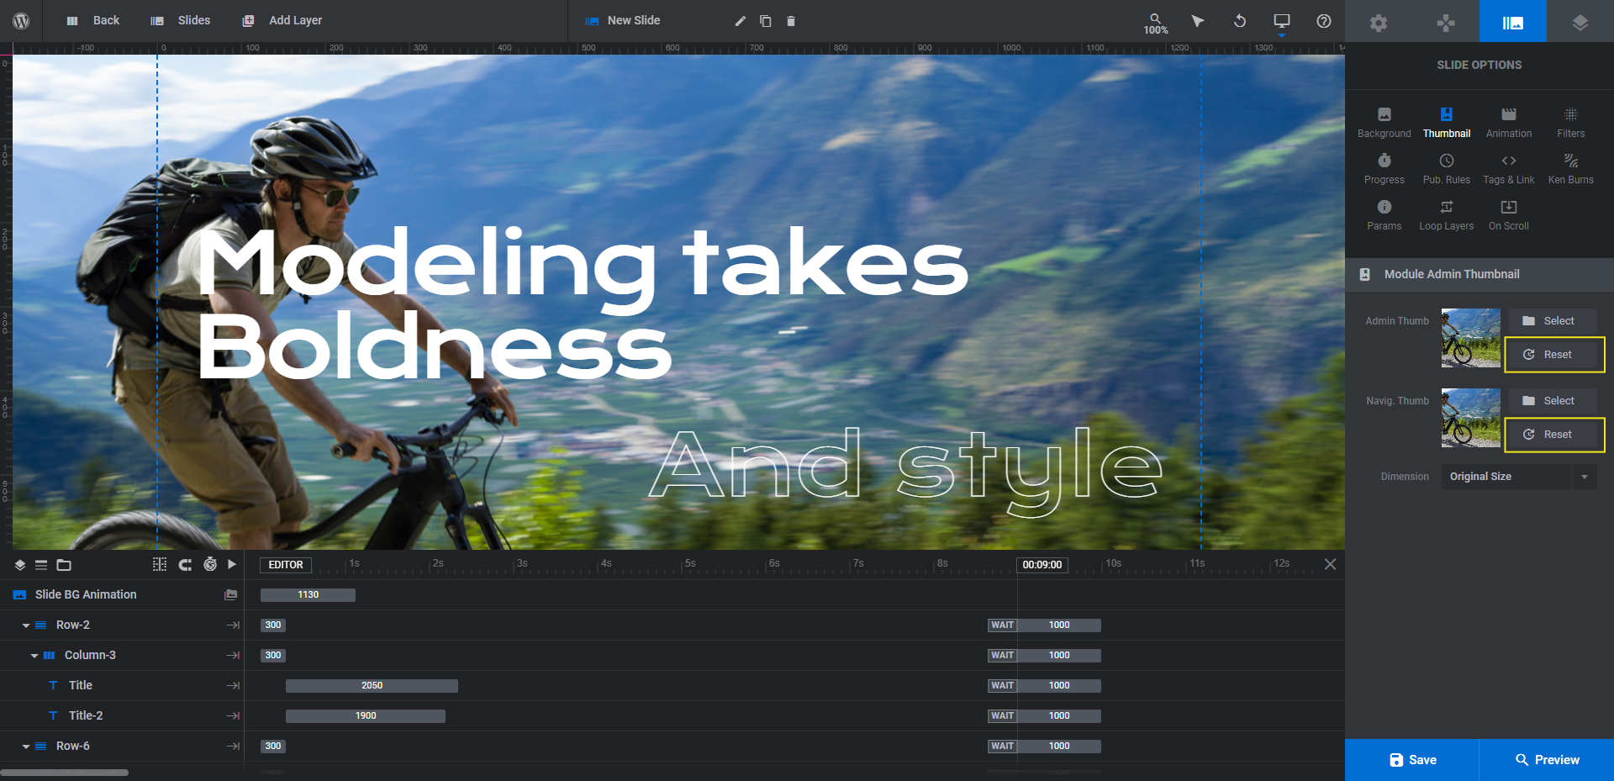Duplicate the slide with the copy icon
Screen dimensions: 1614x781
pos(766,21)
